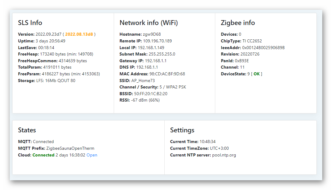332x190 pixels.
Task: Click the IeeeAddr value
Action: pos(263,48)
